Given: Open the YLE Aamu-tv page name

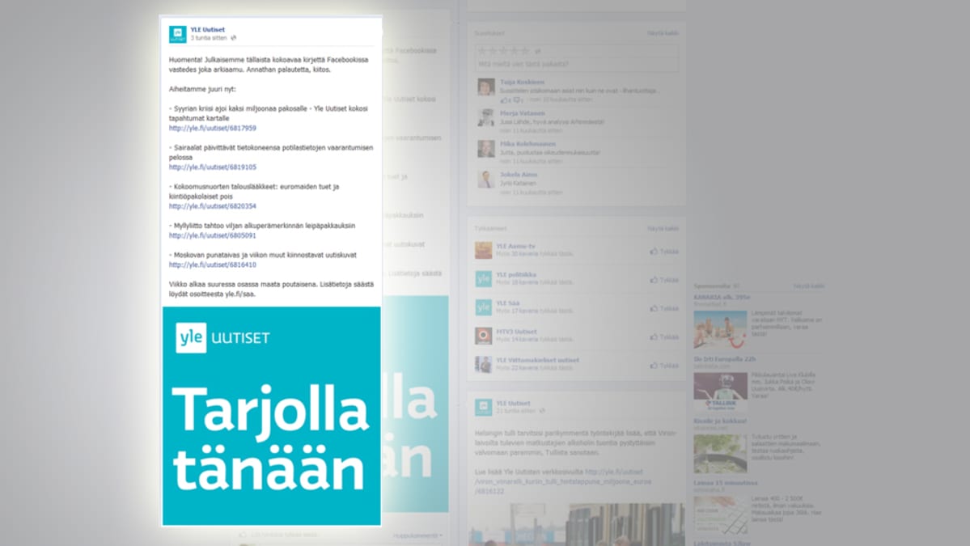Looking at the screenshot, I should [x=515, y=246].
